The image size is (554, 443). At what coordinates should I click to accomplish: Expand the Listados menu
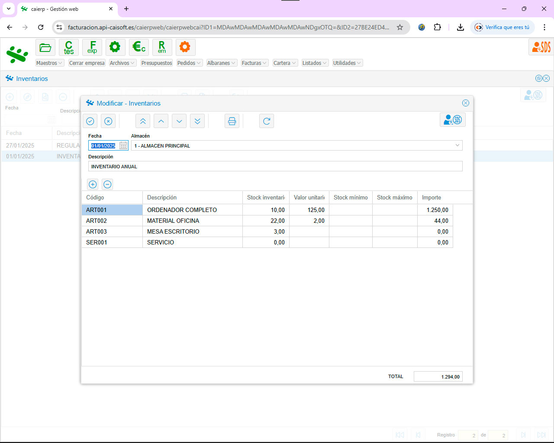point(315,63)
